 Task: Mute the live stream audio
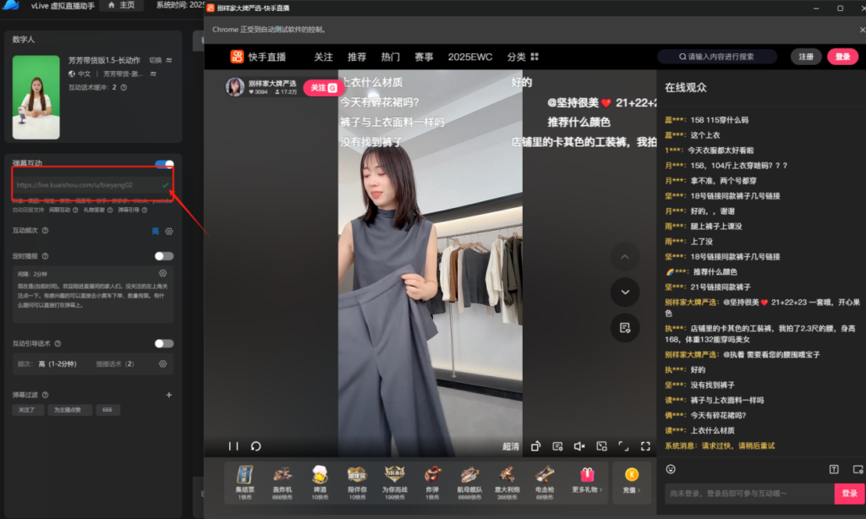pos(579,446)
